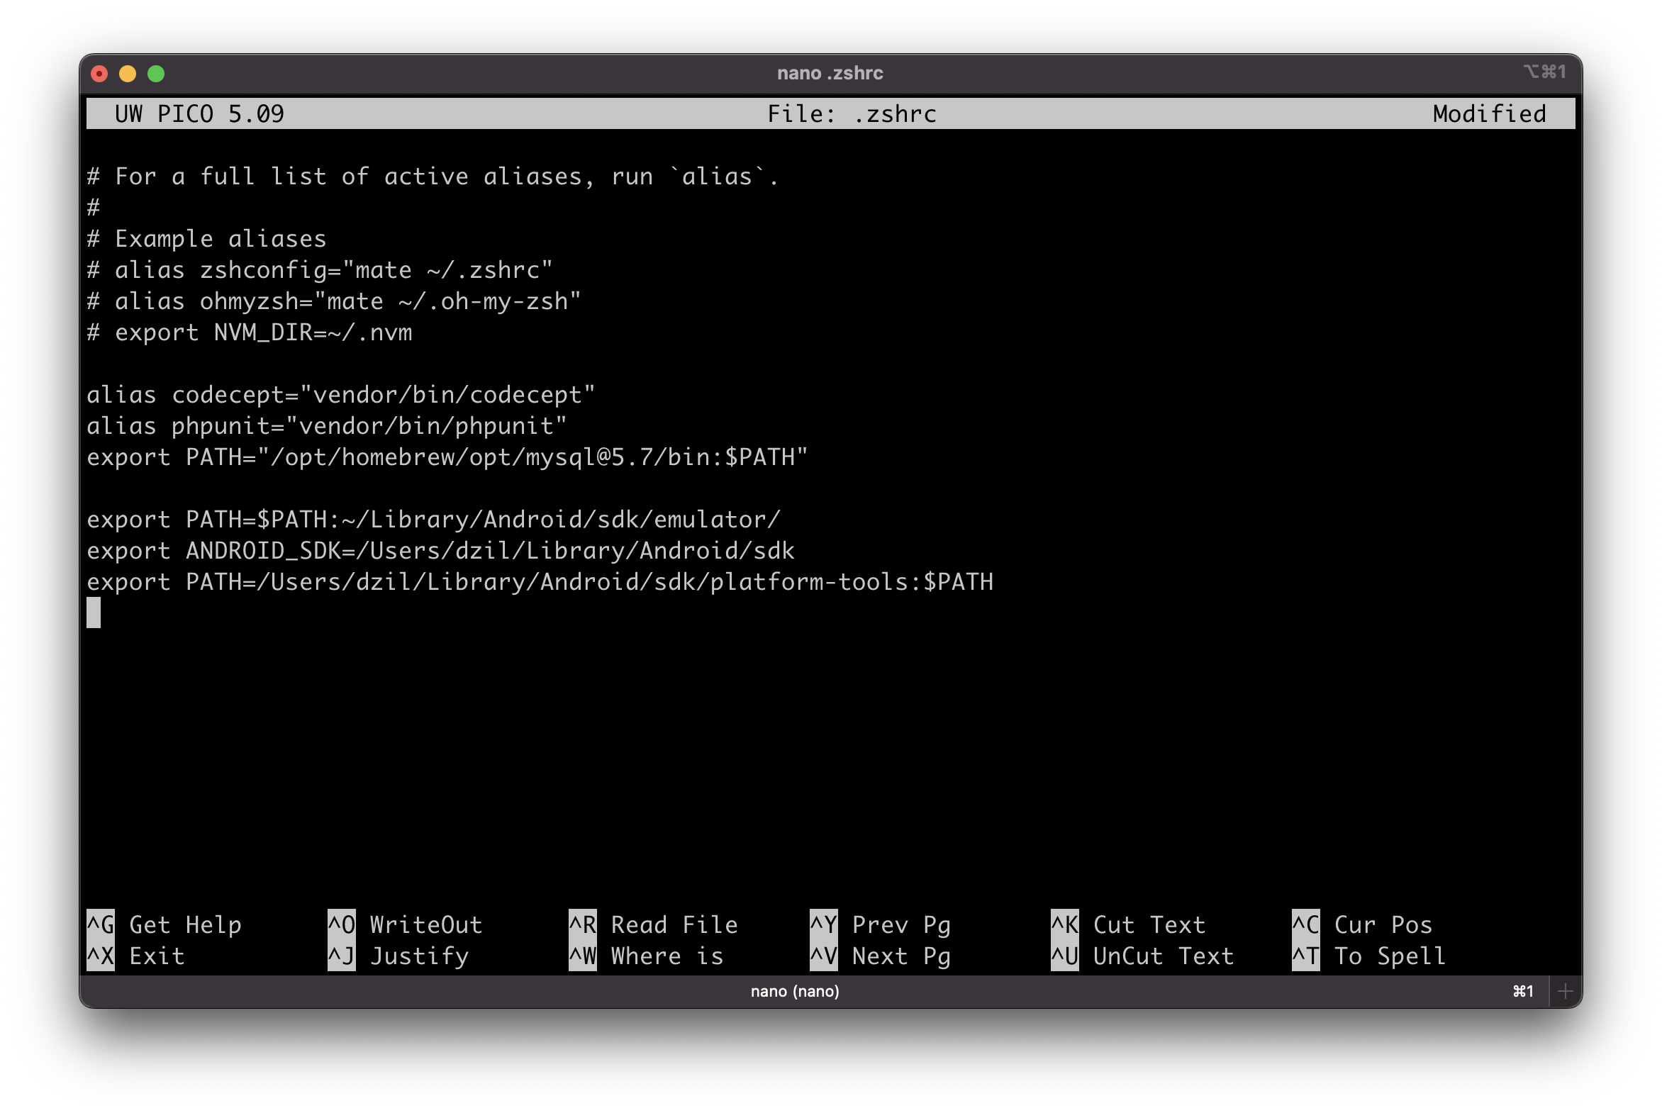Viewport: 1662px width, 1113px height.
Task: Click the ^J Justify shortcut
Action: pyautogui.click(x=398, y=956)
